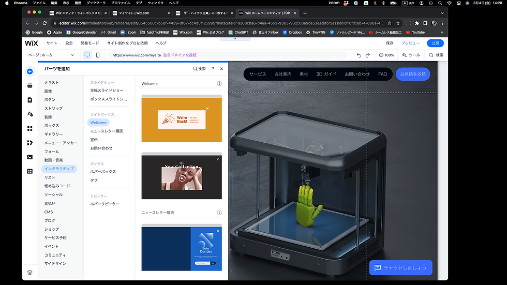Screen dimensions: 507x285
Task: Open a new browser tab
Action: [305, 13]
